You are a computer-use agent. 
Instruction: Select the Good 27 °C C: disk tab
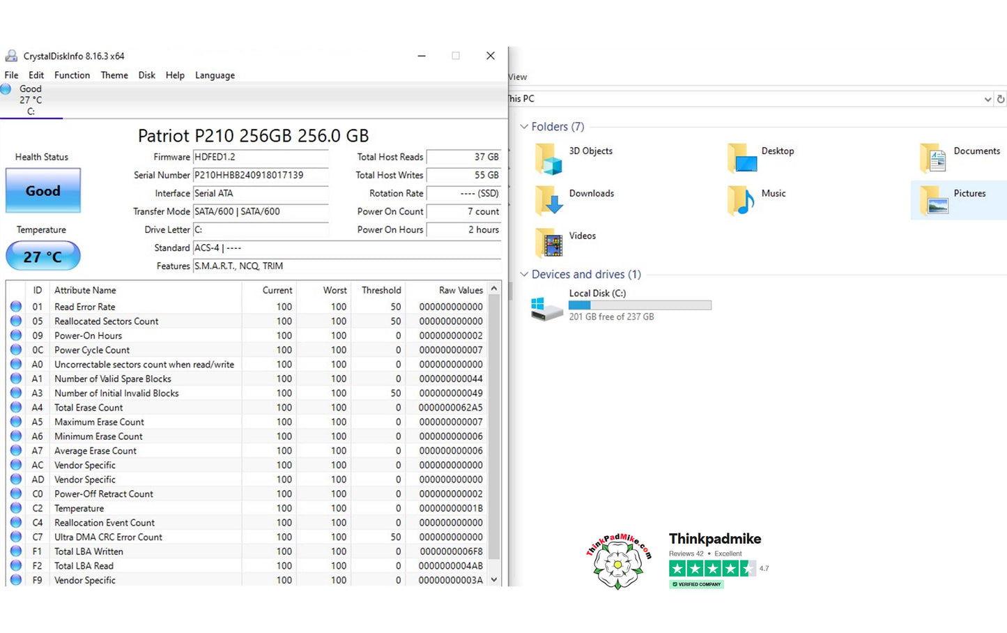(x=31, y=100)
